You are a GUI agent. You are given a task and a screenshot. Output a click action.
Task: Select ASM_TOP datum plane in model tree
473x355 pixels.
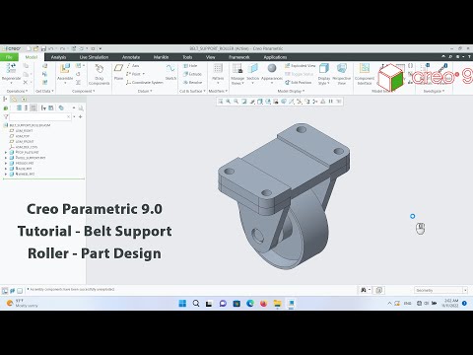20,136
